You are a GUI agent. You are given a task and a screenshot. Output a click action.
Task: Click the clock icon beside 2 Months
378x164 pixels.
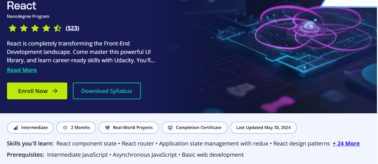coord(65,128)
